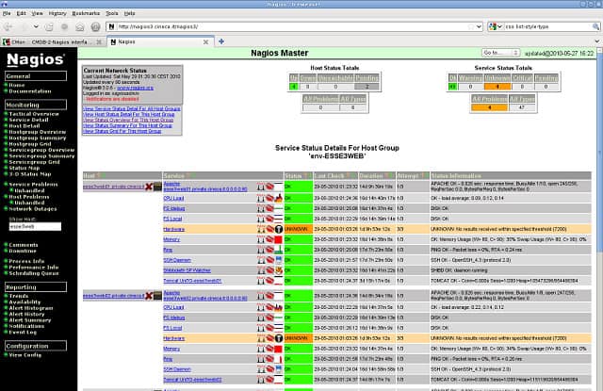Open the back/forward history dropdown arrow
Viewport: 603px width, 391px height.
(36, 27)
